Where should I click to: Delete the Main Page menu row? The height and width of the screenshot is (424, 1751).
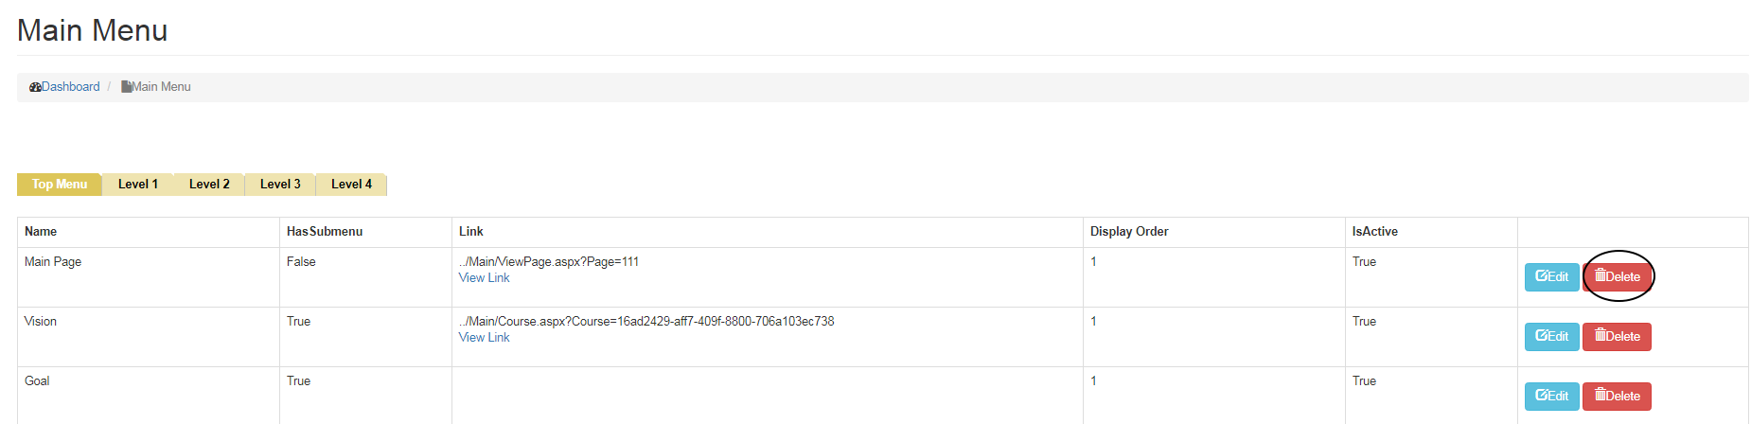pyautogui.click(x=1618, y=277)
